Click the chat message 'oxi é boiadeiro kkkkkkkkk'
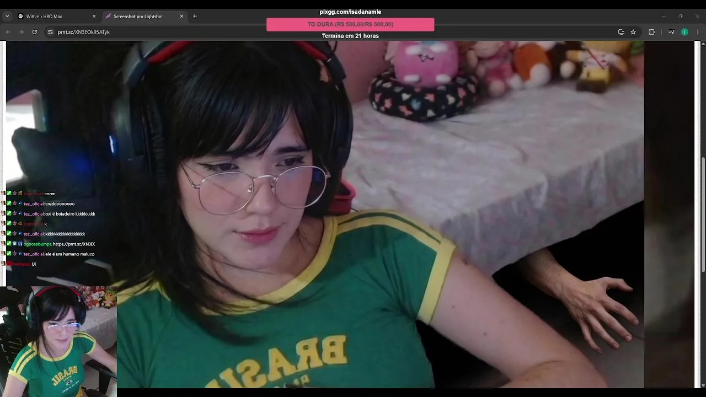Image resolution: width=706 pixels, height=397 pixels. pyautogui.click(x=70, y=214)
